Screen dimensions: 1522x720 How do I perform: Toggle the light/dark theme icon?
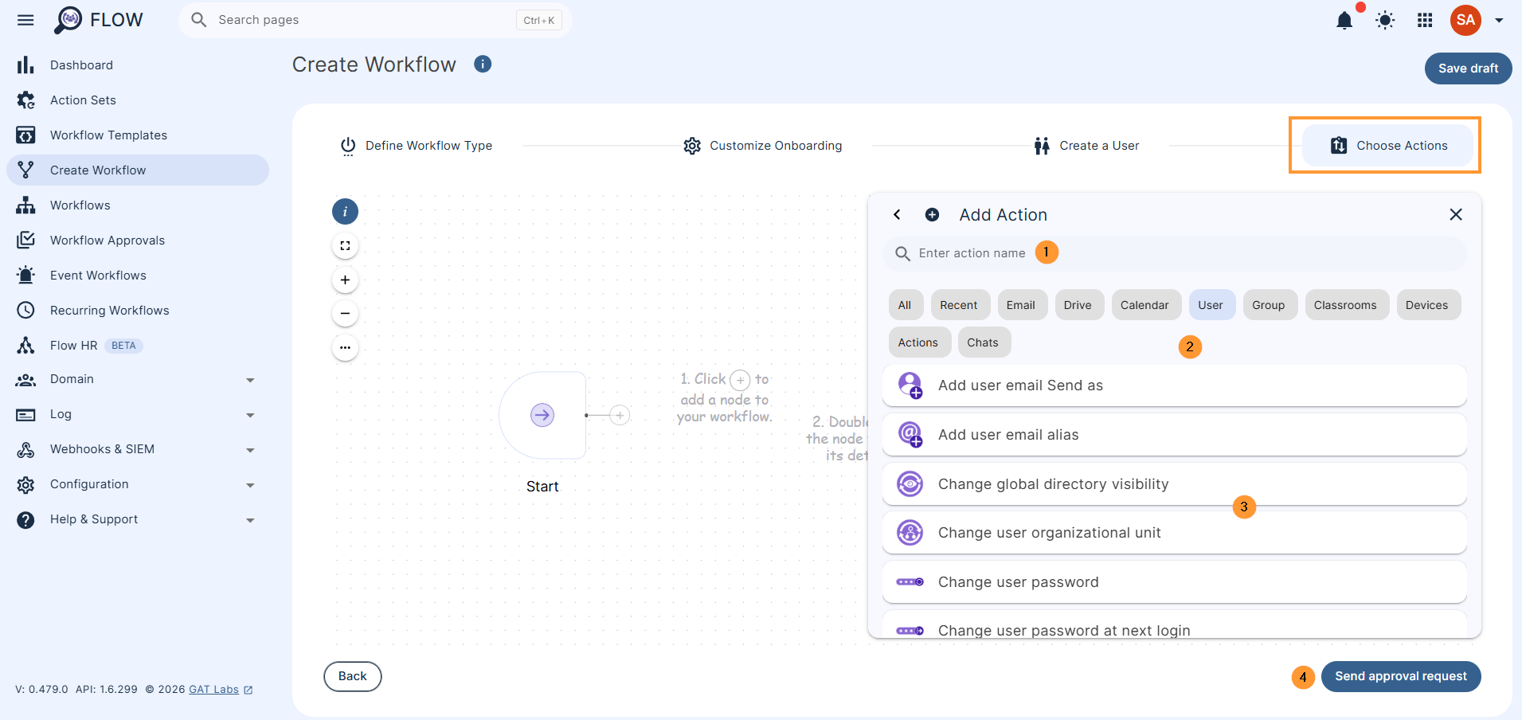tap(1385, 21)
